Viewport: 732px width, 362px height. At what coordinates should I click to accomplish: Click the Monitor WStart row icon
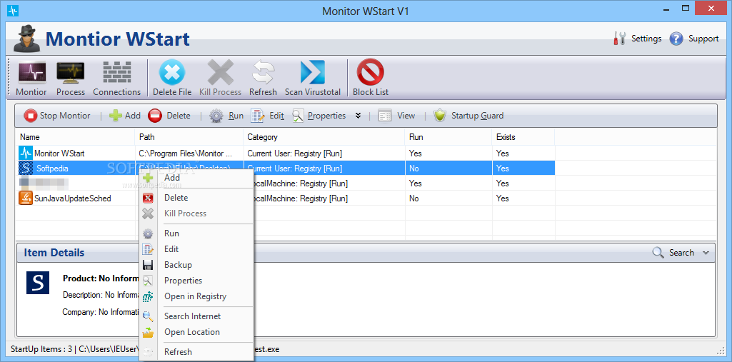(25, 153)
